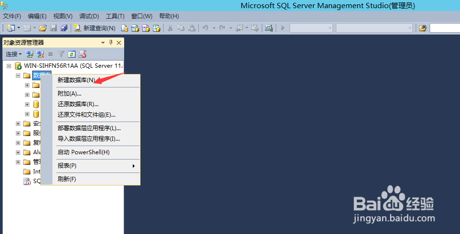Open the Undo history dropdown arrow

(214, 28)
